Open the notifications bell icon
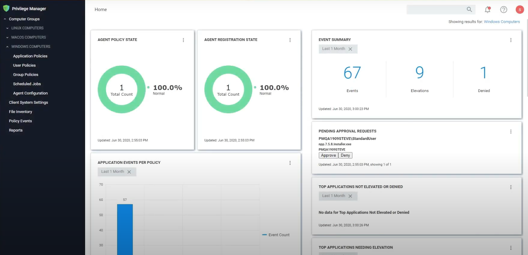 [488, 10]
